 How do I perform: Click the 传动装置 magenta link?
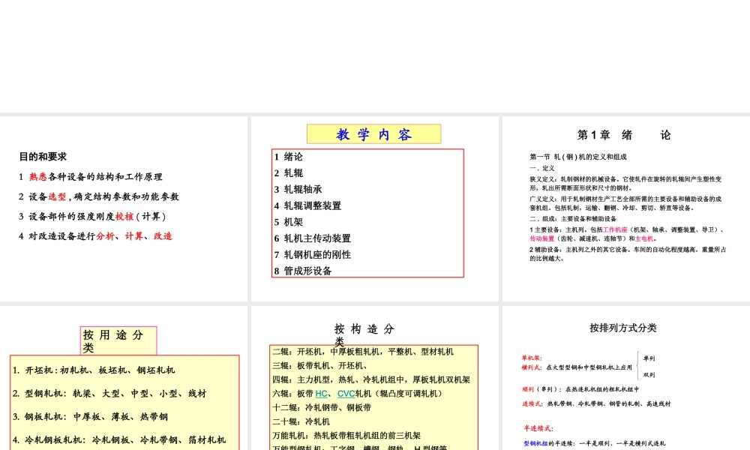click(541, 239)
